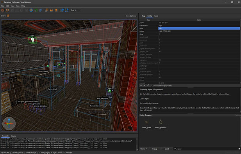Open the Edit menu
The image size is (241, 154).
click(7, 6)
